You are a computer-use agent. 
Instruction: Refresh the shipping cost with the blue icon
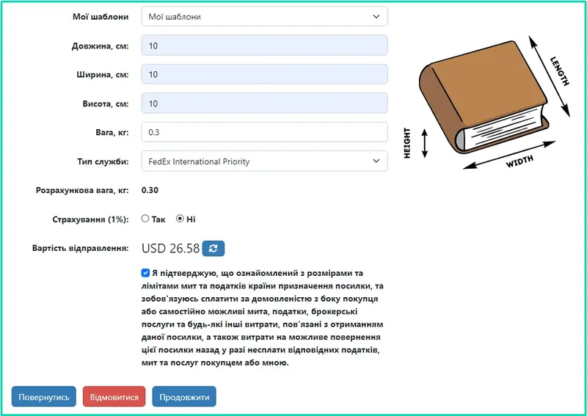[x=214, y=248]
